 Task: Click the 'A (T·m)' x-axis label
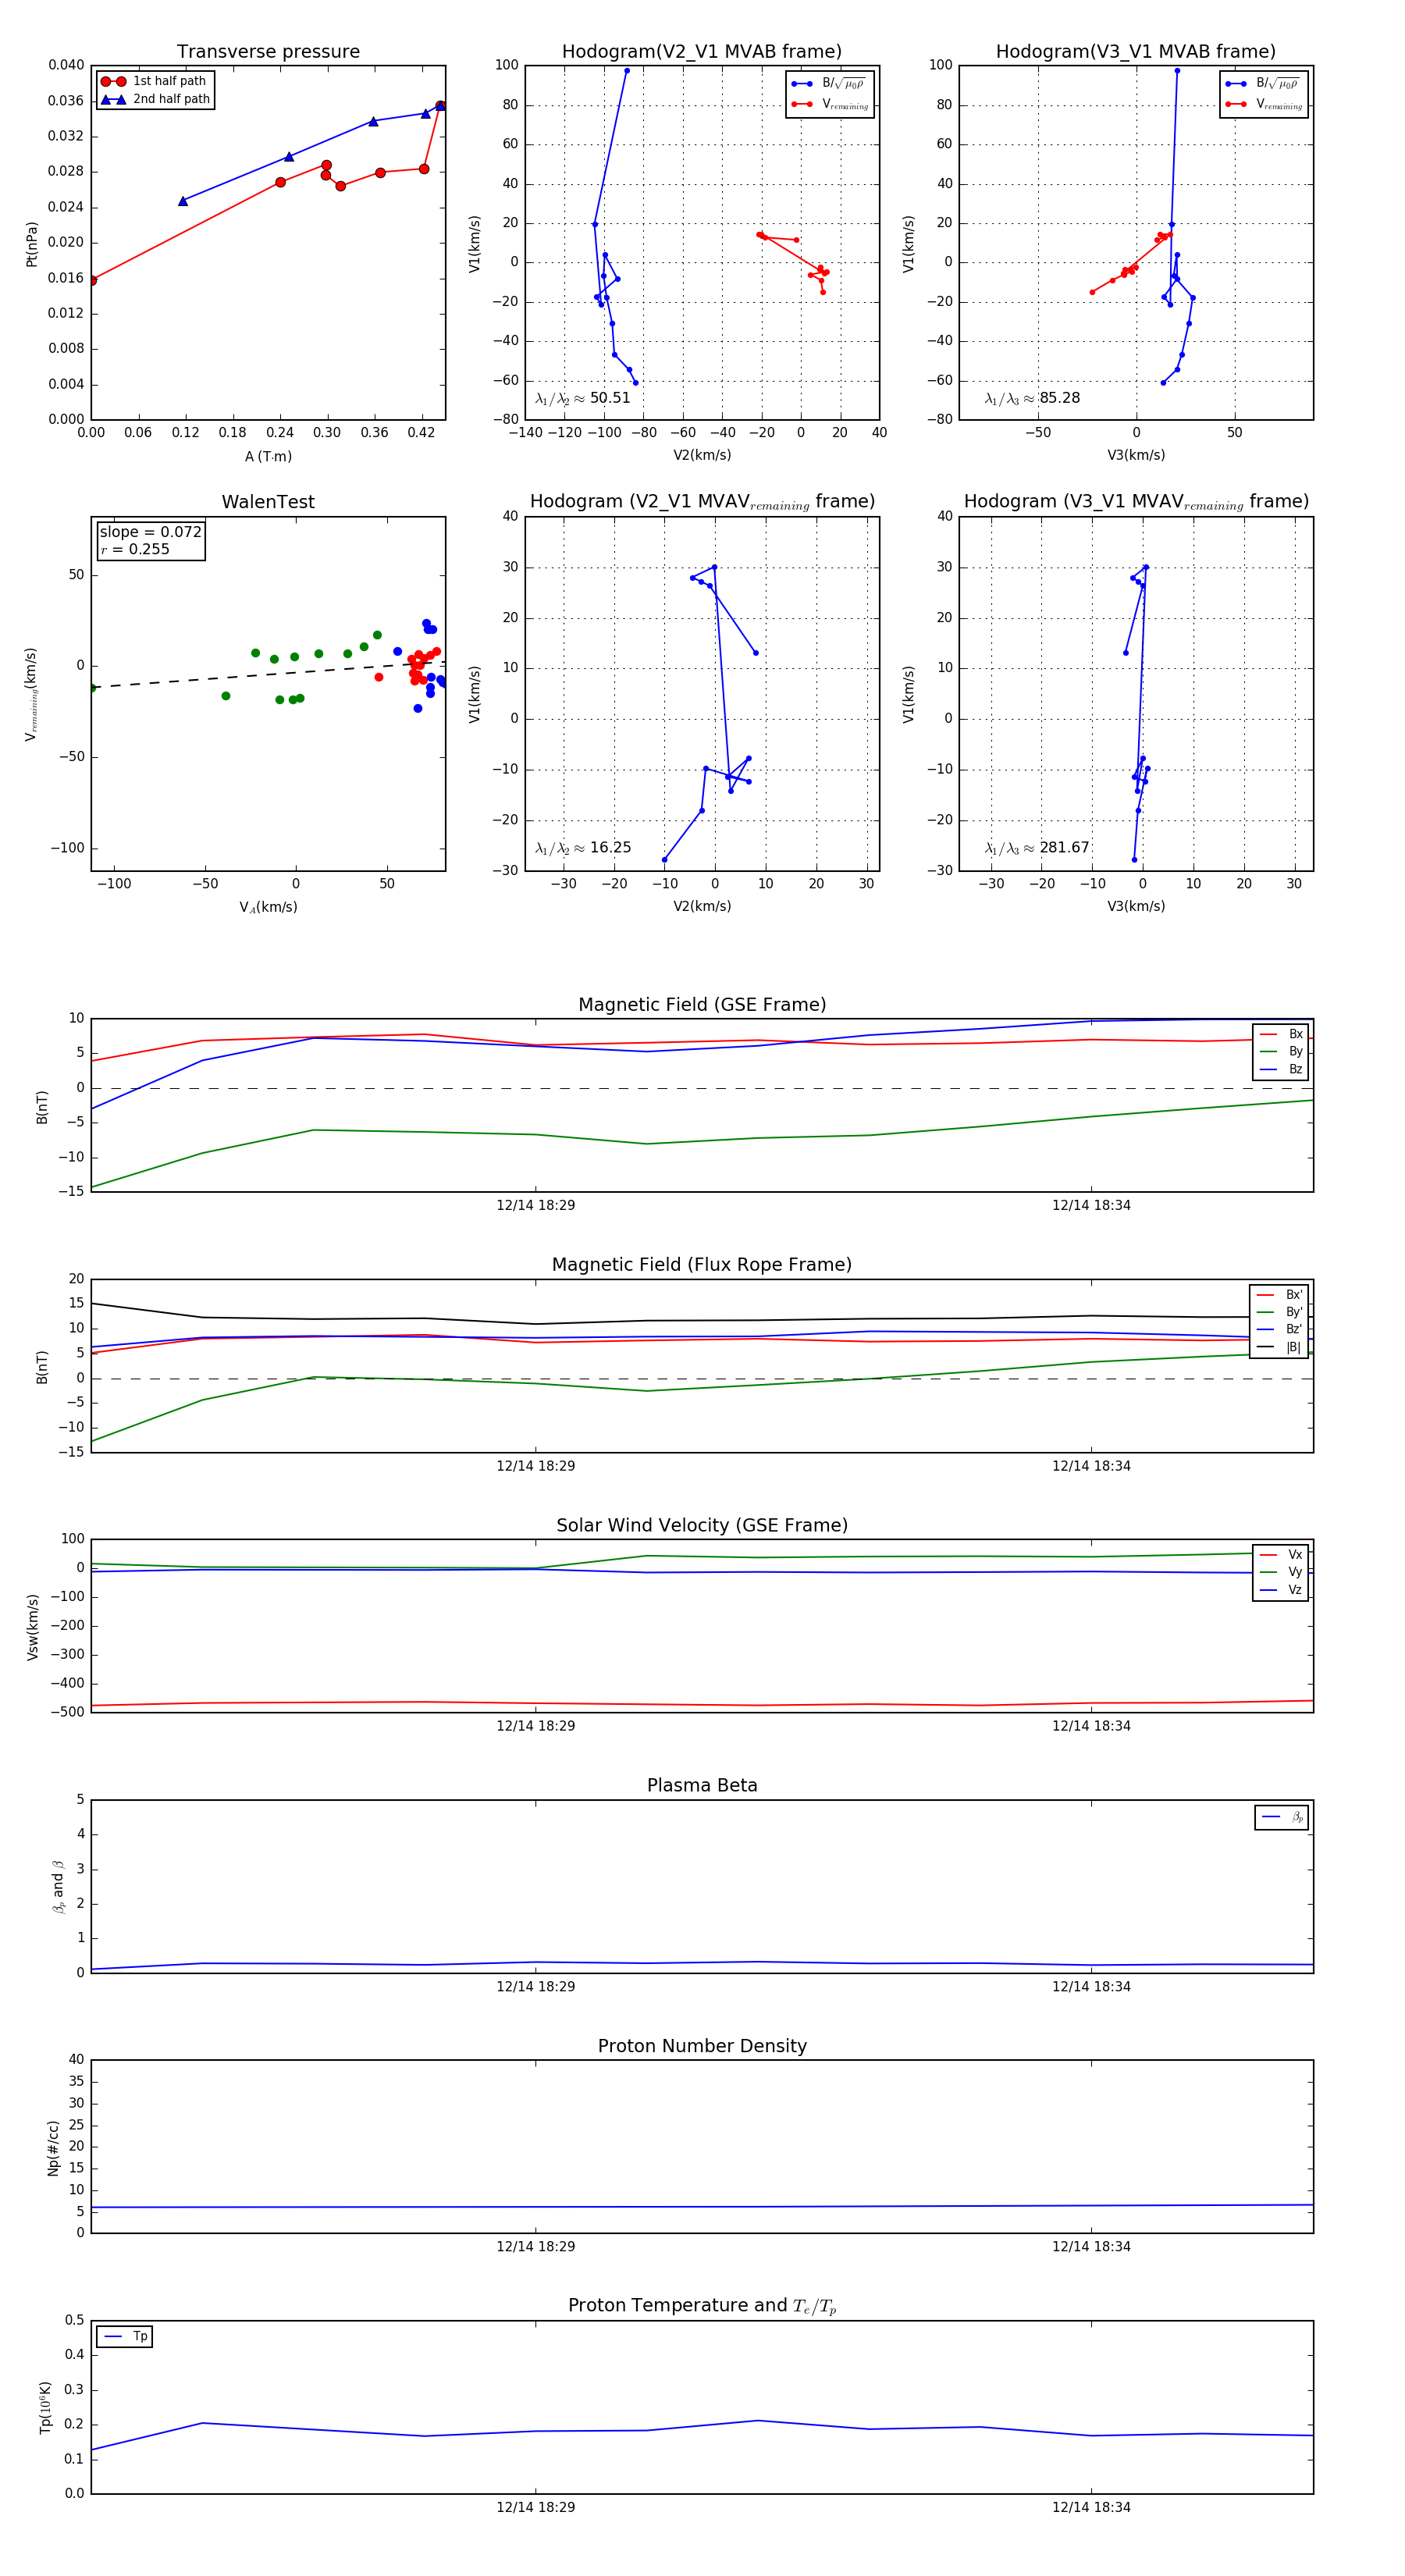tap(268, 457)
